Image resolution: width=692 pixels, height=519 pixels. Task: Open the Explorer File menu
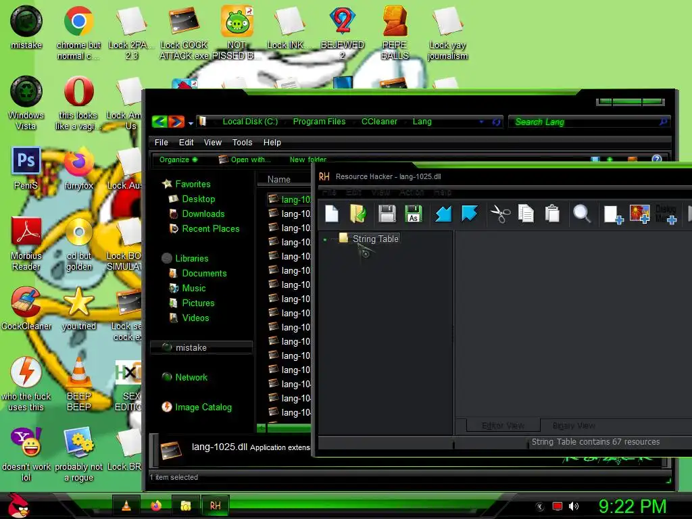[161, 142]
